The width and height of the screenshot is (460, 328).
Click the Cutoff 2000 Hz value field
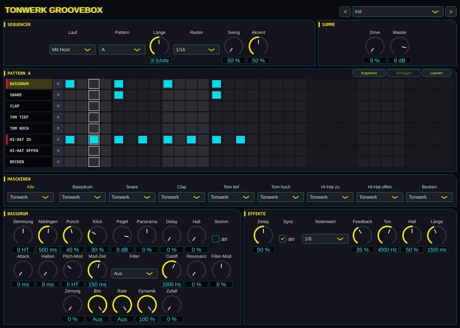pyautogui.click(x=172, y=284)
